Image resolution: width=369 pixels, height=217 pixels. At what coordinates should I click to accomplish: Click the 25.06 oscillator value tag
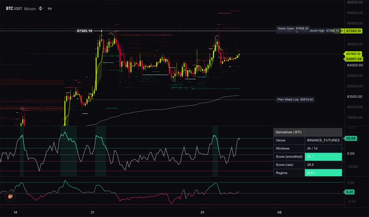pos(351,139)
